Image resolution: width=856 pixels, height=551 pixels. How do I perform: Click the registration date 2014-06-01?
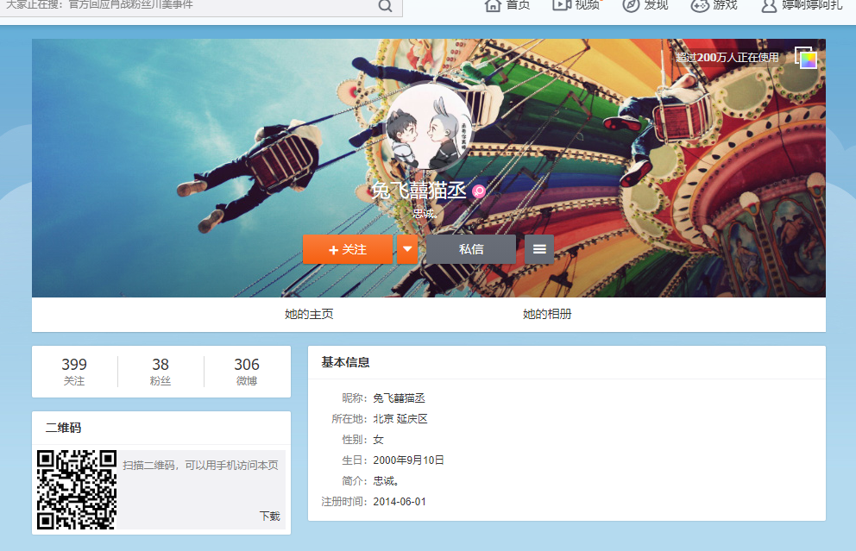point(400,502)
